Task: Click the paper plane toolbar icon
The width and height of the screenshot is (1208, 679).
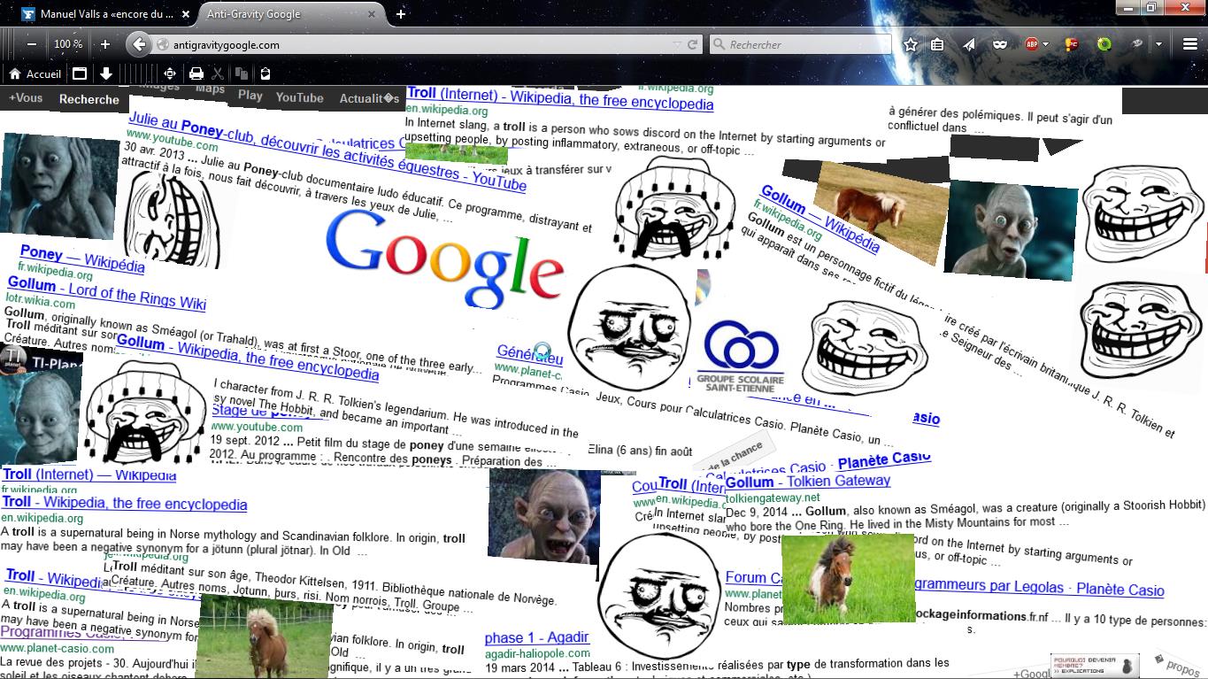Action: tap(969, 44)
